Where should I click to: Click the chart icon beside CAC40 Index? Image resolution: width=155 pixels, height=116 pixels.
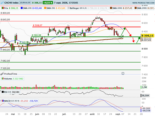click(x=2, y=3)
